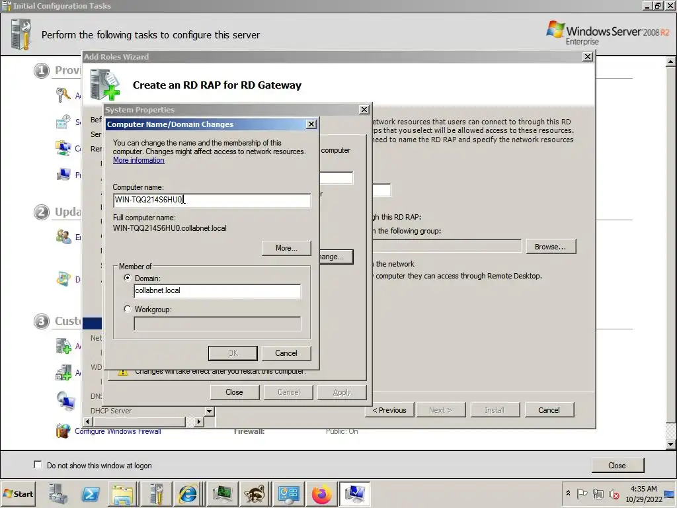Launch PowerShell from the taskbar
This screenshot has height=508, width=677.
(91, 493)
